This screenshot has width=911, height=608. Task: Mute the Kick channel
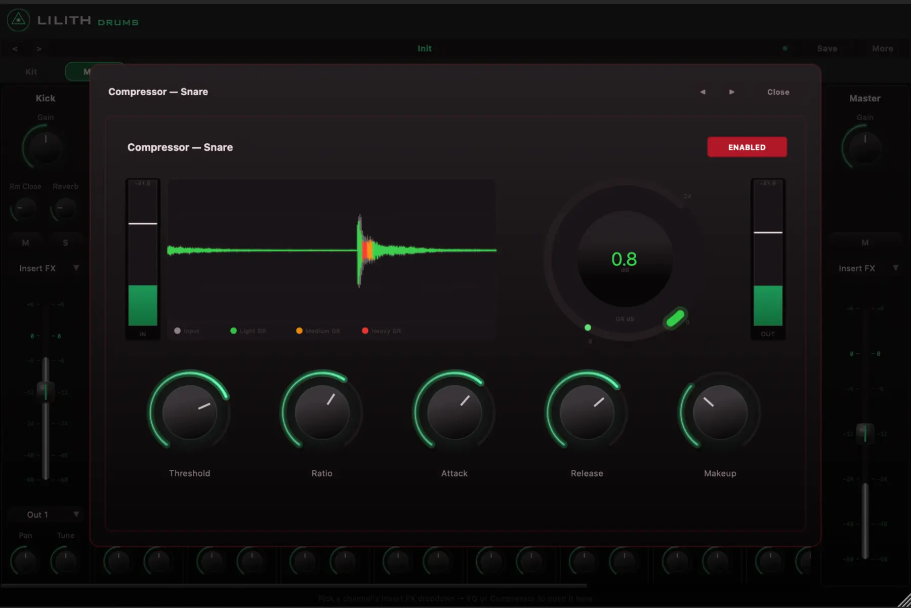point(25,243)
